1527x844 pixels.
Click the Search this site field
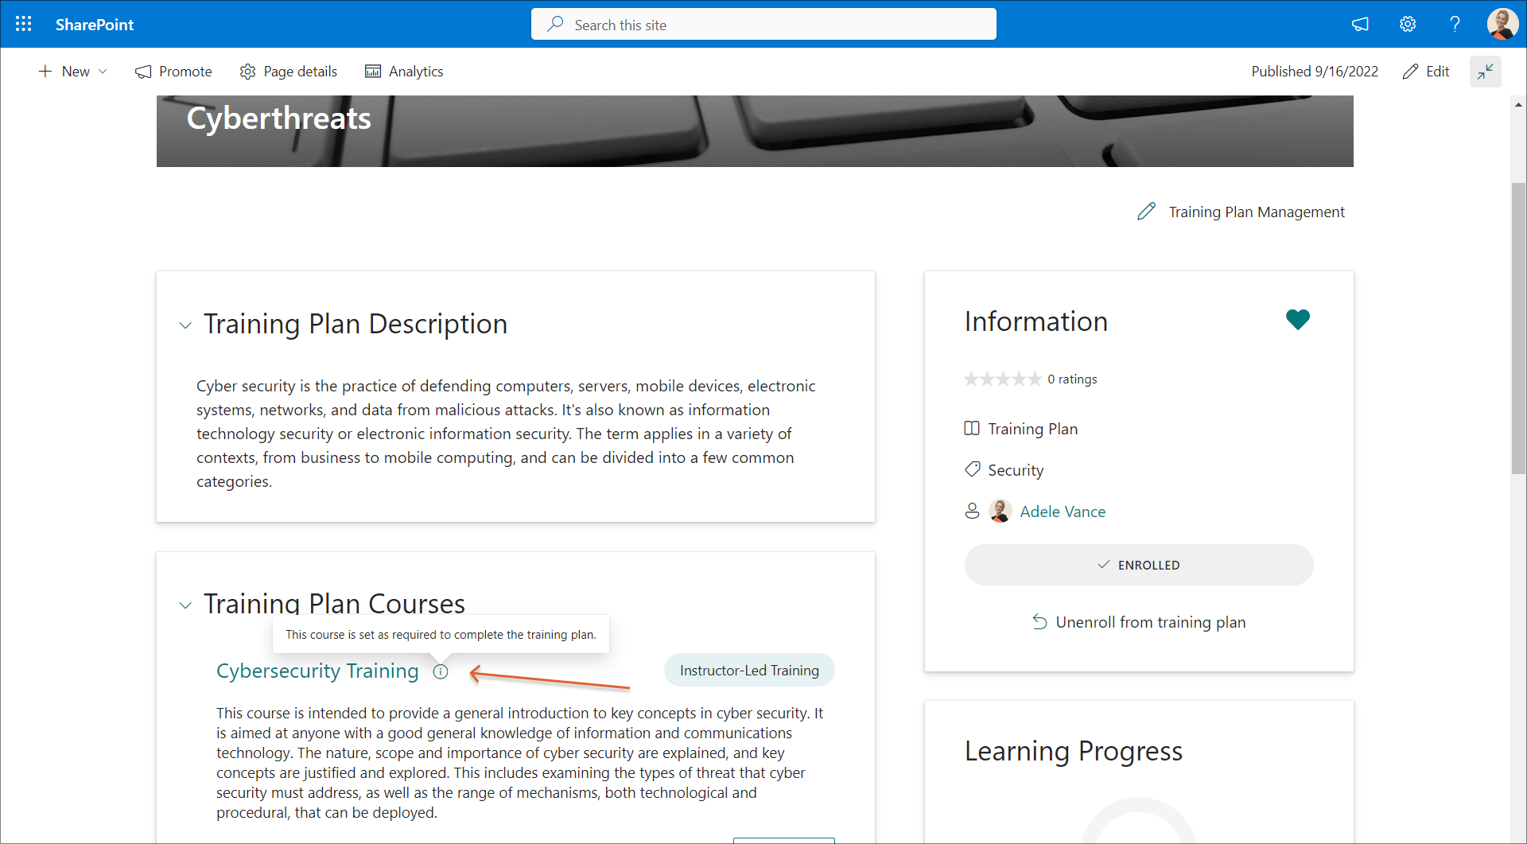click(x=763, y=25)
